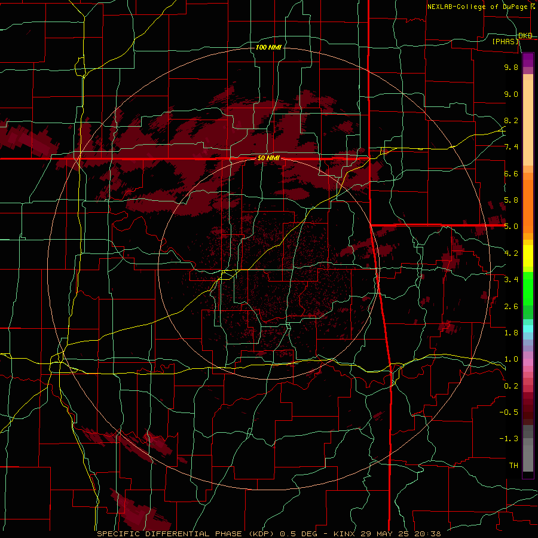
Task: Click the [PHAS] unit label
Action: pyautogui.click(x=505, y=41)
